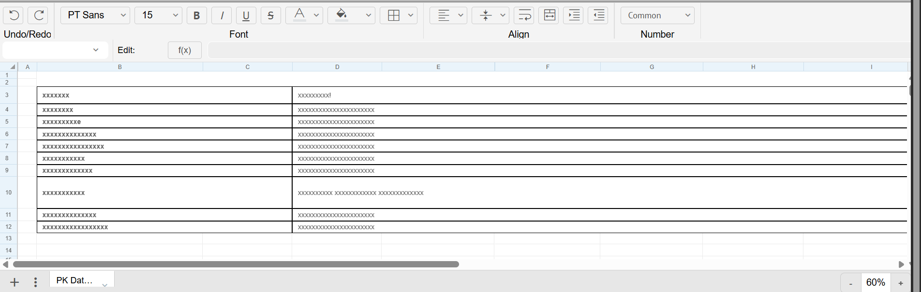The height and width of the screenshot is (292, 921).
Task: Click the f(x) function button
Action: click(x=184, y=50)
